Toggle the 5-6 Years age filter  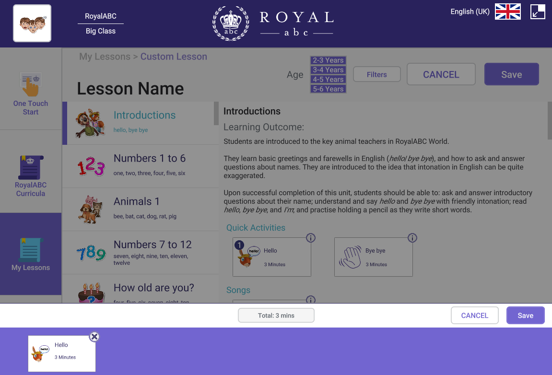(x=328, y=89)
